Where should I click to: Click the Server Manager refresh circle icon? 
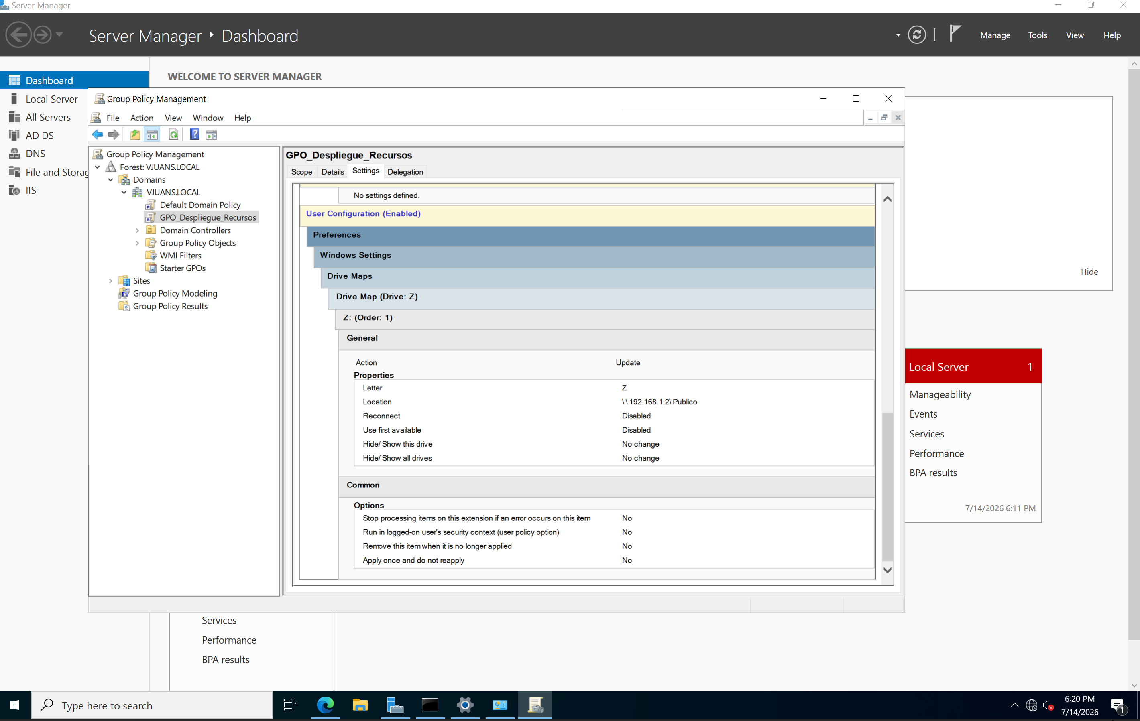click(x=916, y=35)
